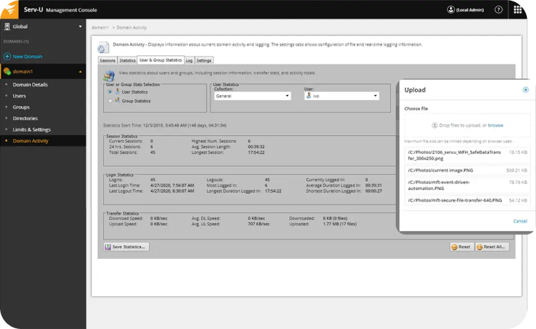Open Domain Details in sidebar
Screen dimensions: 536x329
click(30, 84)
